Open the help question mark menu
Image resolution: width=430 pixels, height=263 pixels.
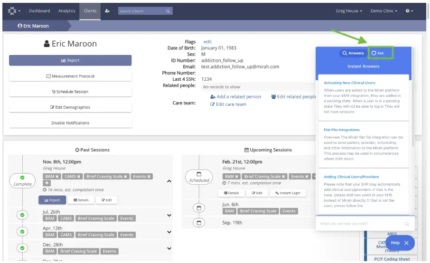(409, 11)
